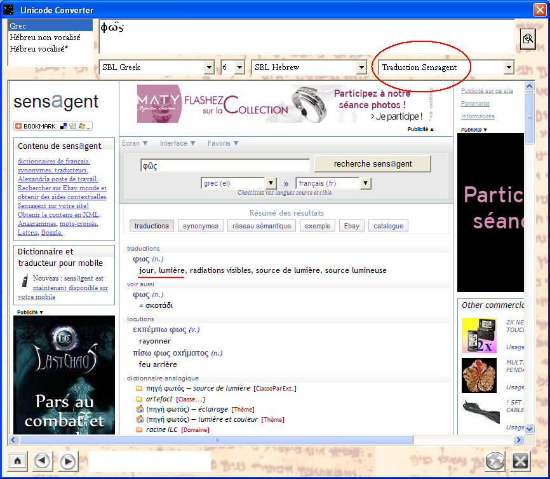Open the font size 6 dropdown
Image resolution: width=550 pixels, height=479 pixels.
tap(239, 67)
